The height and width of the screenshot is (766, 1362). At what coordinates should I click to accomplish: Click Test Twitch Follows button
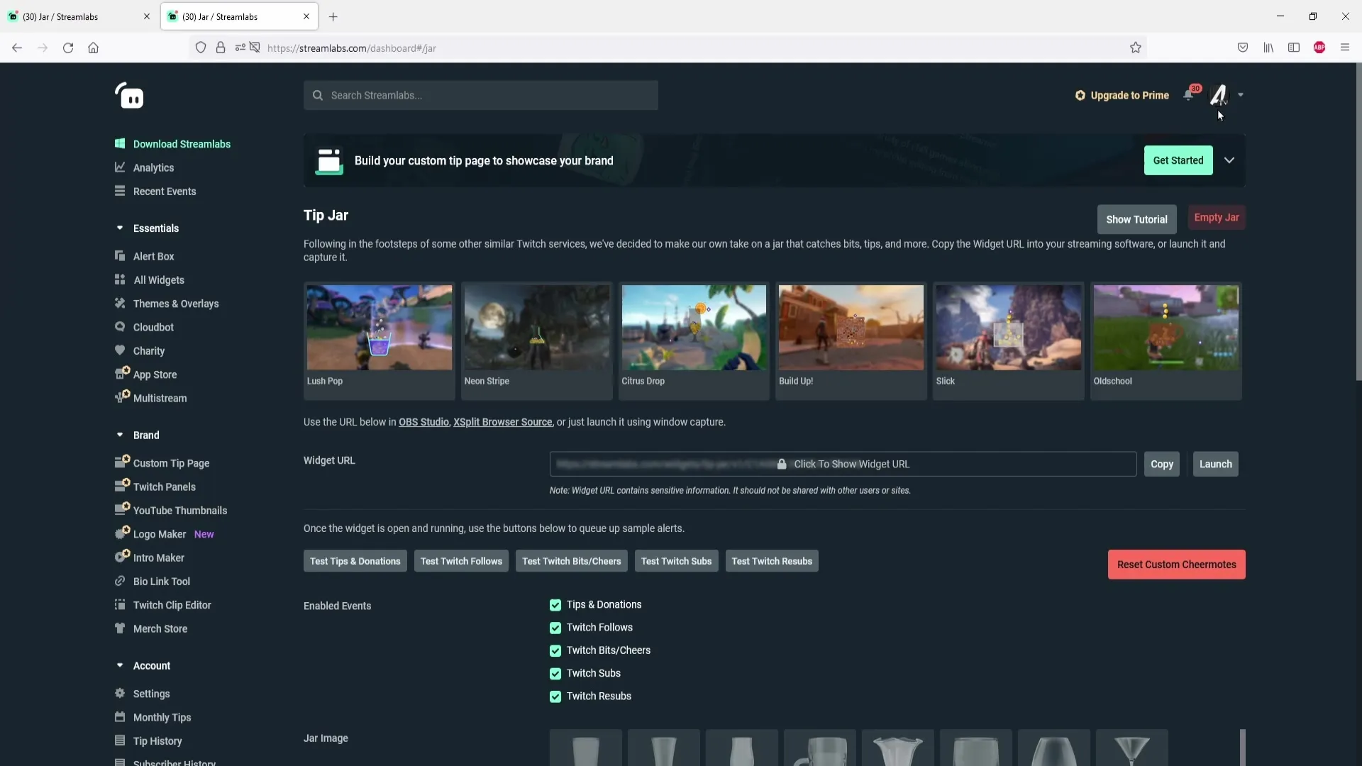pos(461,561)
